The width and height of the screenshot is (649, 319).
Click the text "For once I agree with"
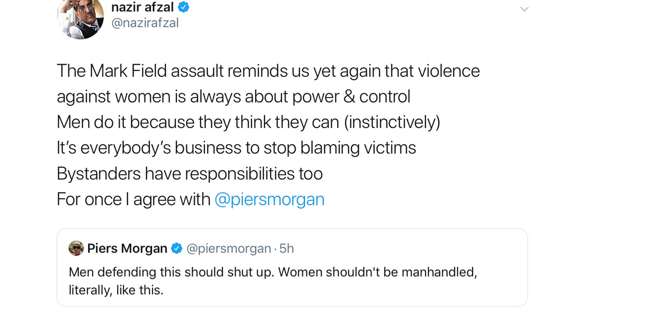[x=133, y=199]
